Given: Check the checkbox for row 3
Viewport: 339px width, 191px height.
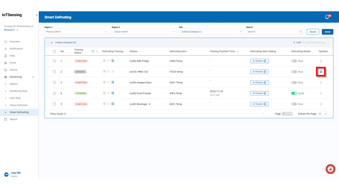Looking at the screenshot, I should pos(54,82).
